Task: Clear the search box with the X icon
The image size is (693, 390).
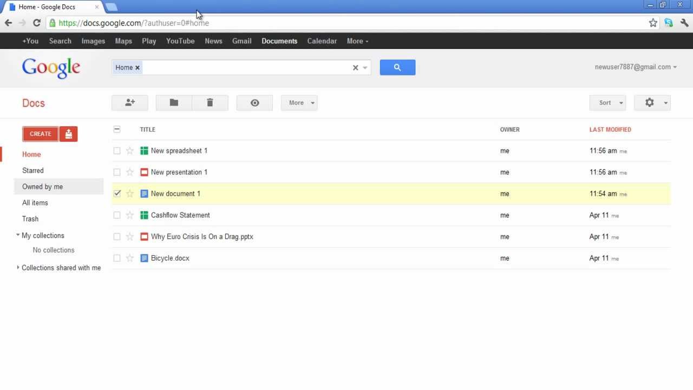Action: [x=355, y=68]
